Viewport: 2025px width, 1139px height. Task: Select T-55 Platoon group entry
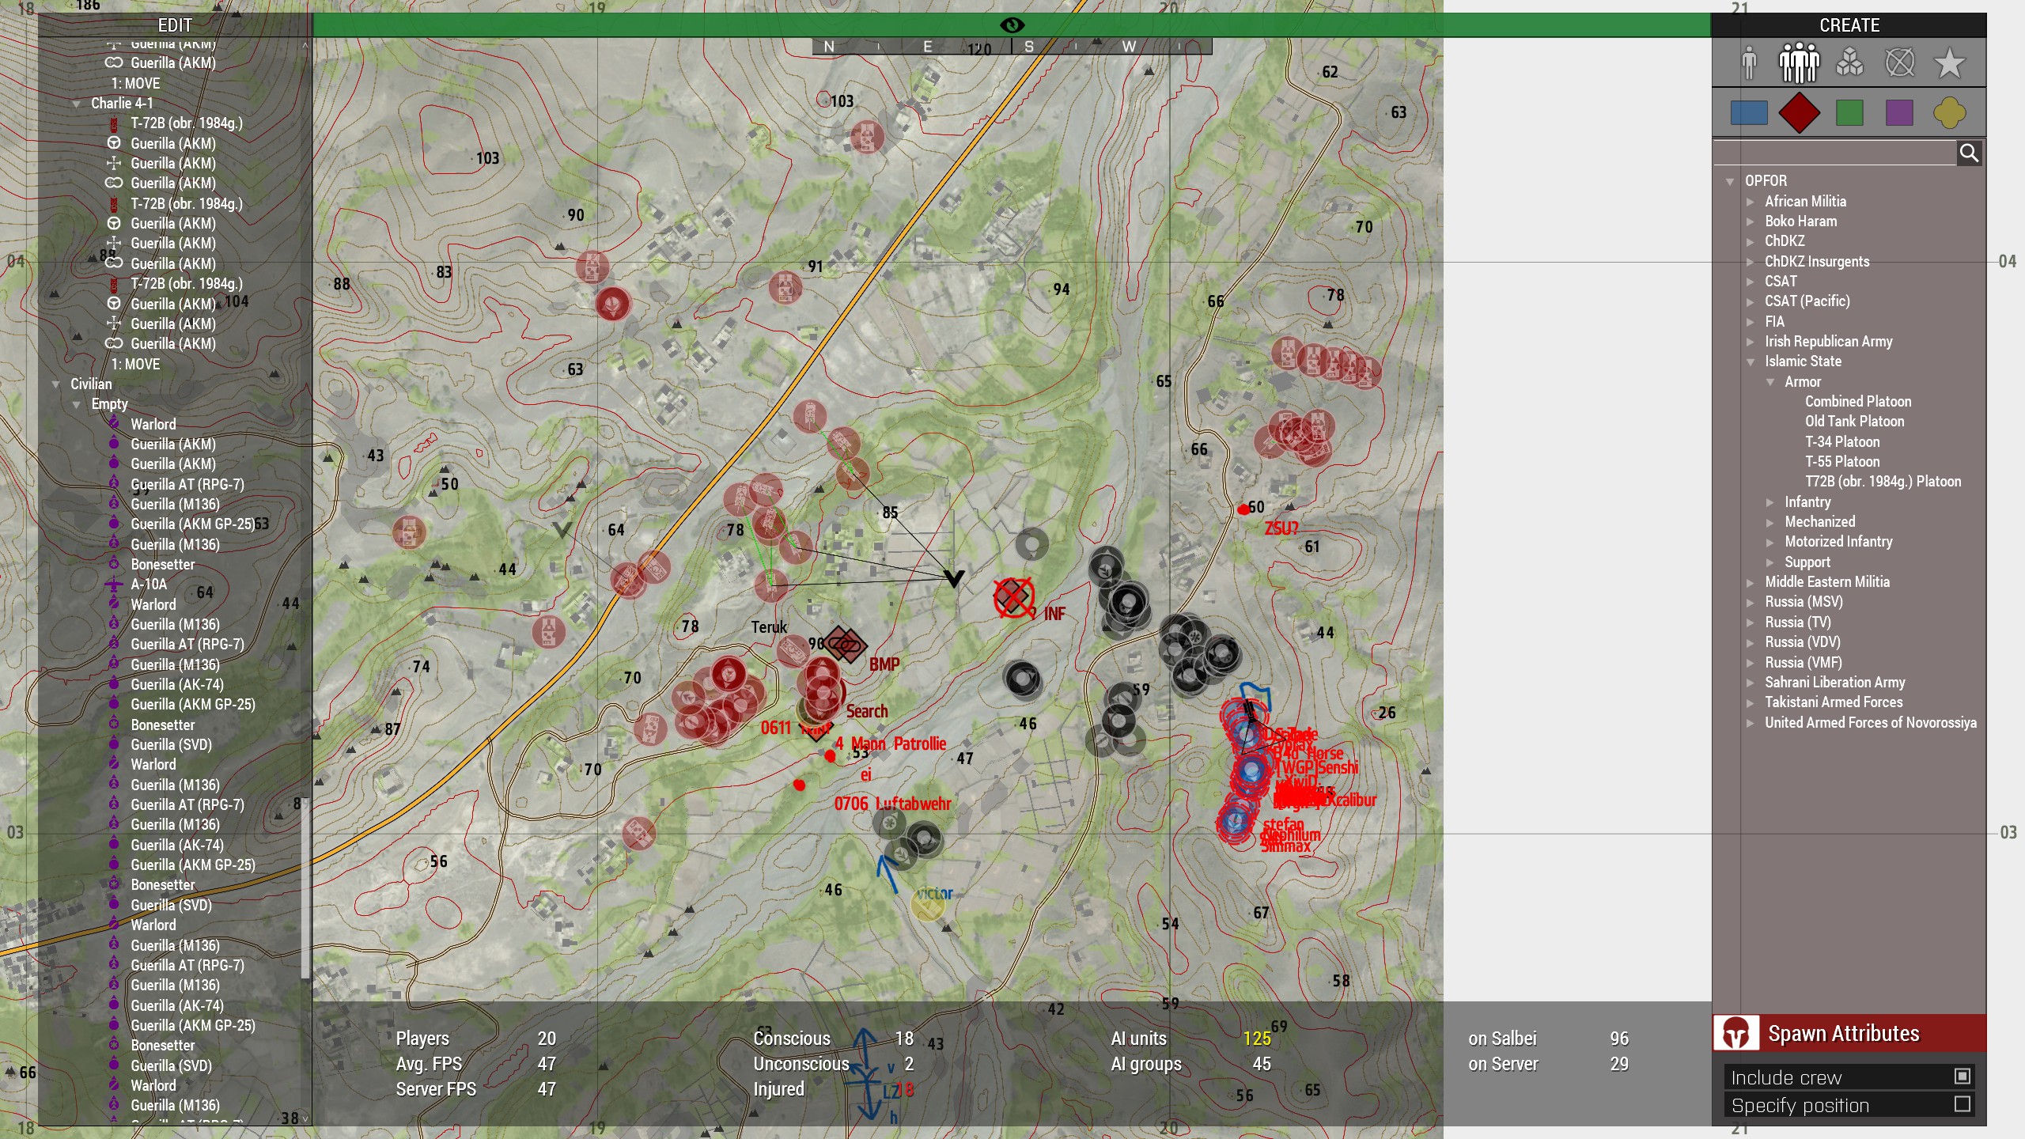click(1841, 462)
